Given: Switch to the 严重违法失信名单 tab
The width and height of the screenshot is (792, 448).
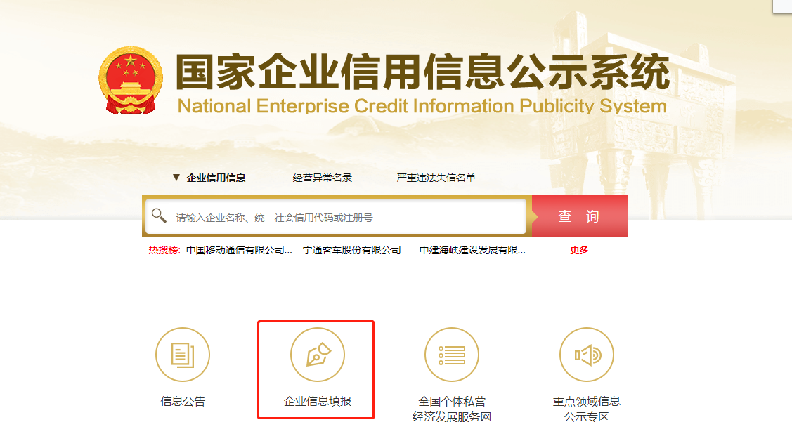Looking at the screenshot, I should (x=436, y=178).
